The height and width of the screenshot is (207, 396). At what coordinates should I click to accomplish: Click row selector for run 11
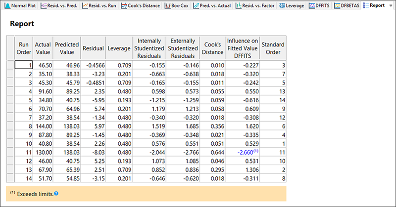click(x=10, y=152)
